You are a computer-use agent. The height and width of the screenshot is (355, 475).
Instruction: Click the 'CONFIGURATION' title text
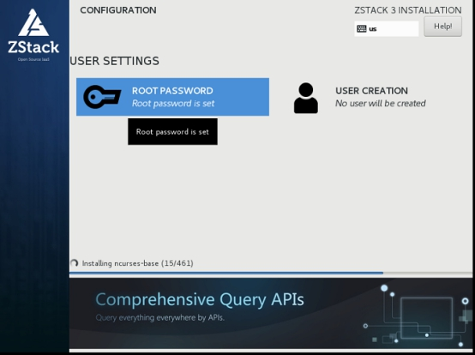click(118, 10)
